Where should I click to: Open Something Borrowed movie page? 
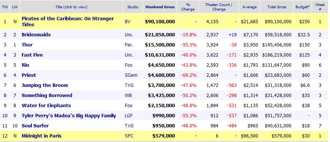pyautogui.click(x=47, y=95)
